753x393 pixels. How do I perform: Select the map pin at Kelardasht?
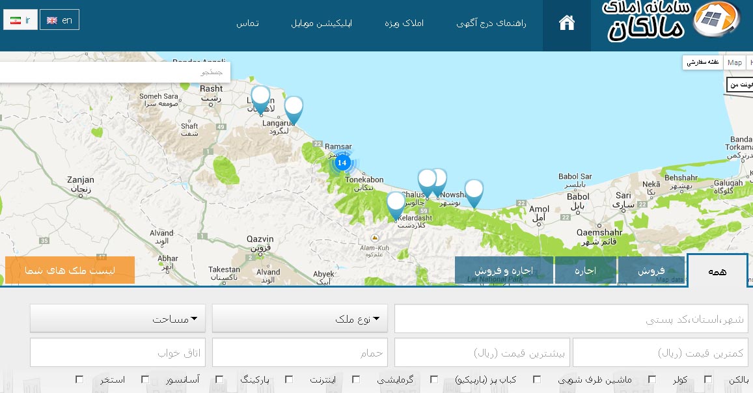click(396, 206)
